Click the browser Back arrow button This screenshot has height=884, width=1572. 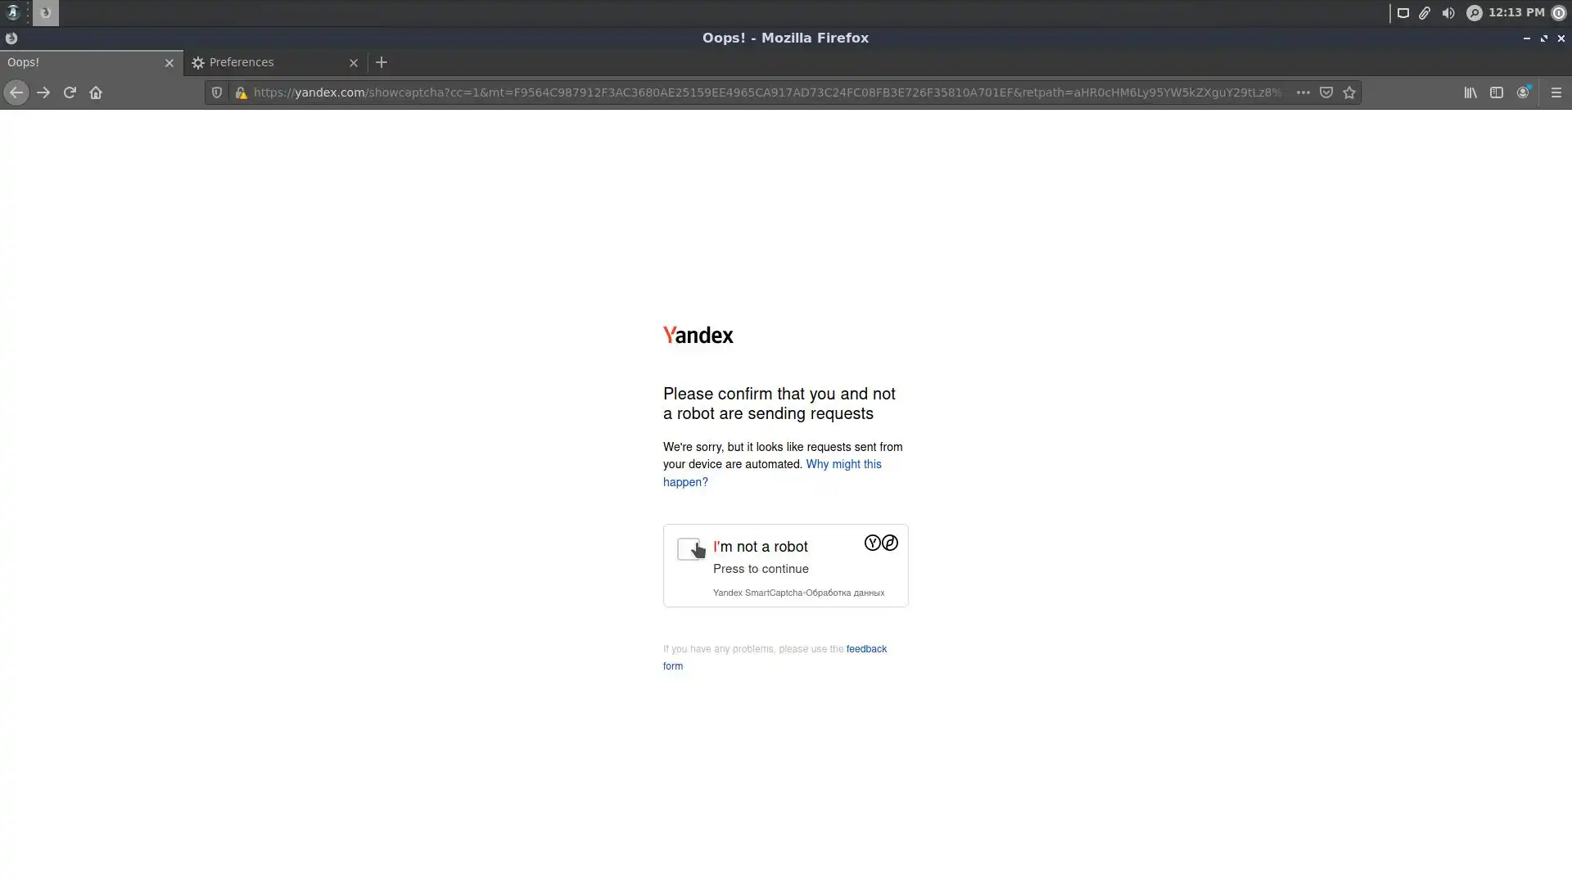16,92
